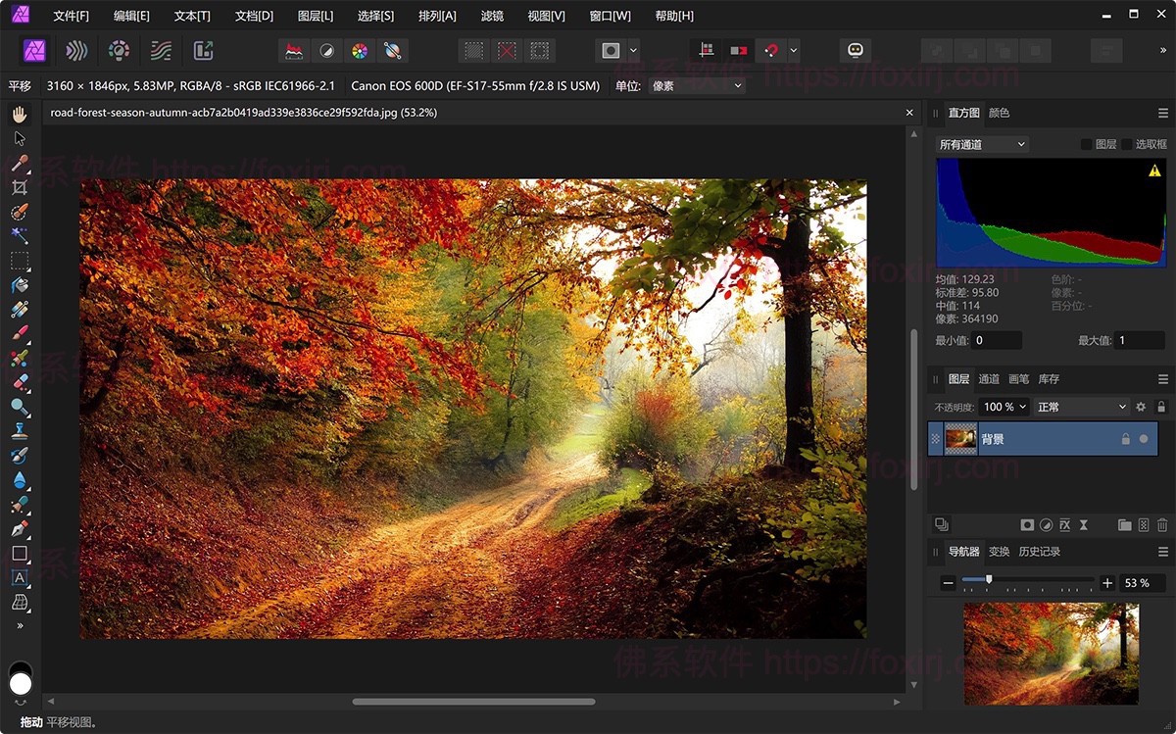The image size is (1176, 734).
Task: Select the Pen tool
Action: 20,529
